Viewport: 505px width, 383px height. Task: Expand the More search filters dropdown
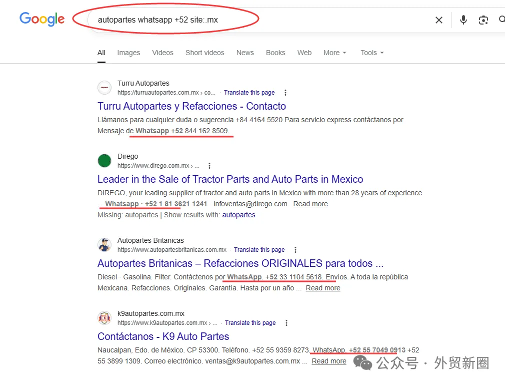point(334,53)
